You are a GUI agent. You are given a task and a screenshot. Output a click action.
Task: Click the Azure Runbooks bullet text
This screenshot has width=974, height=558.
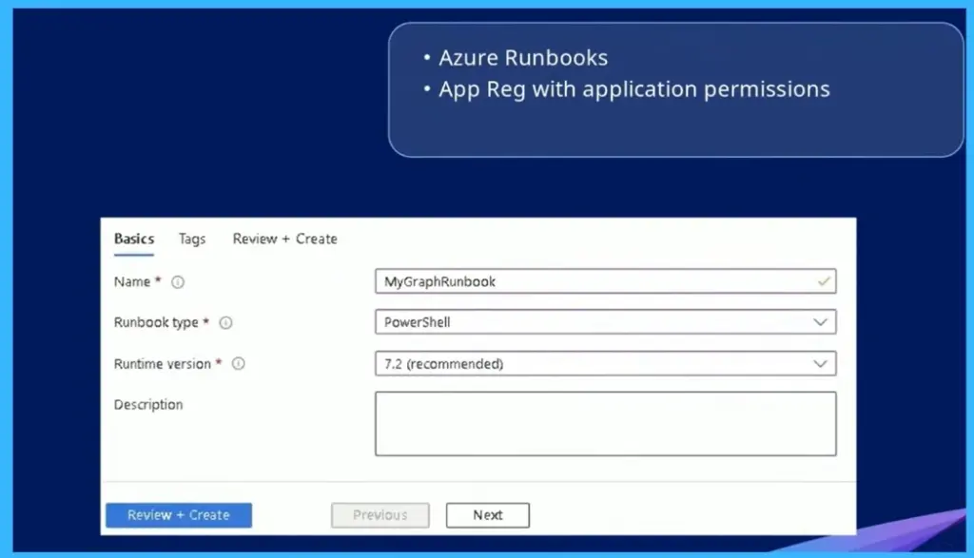[x=523, y=57]
